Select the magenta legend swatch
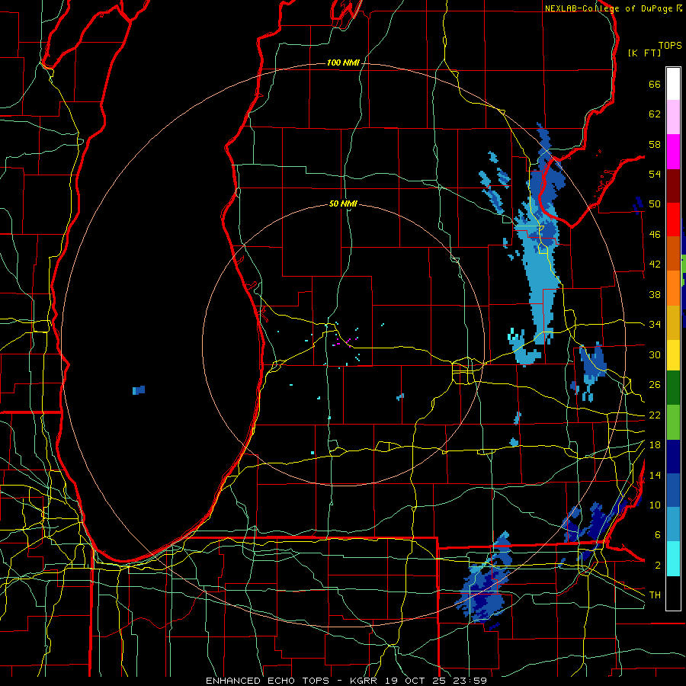The image size is (686, 686). pos(673,152)
